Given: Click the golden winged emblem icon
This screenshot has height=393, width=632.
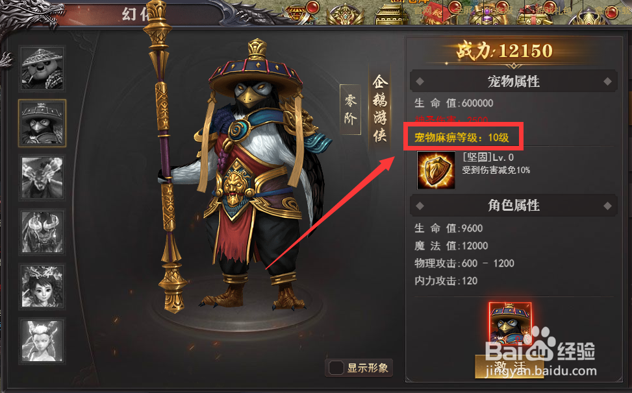Looking at the screenshot, I should tap(345, 14).
